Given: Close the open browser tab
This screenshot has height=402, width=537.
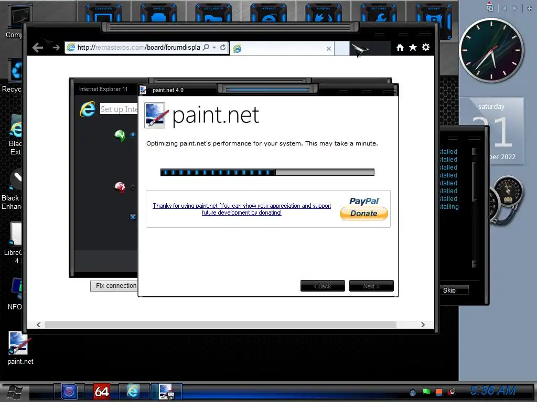Looking at the screenshot, I should click(328, 49).
